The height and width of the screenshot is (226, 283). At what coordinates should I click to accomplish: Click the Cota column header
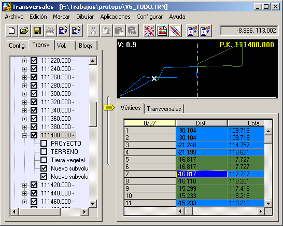pyautogui.click(x=246, y=123)
